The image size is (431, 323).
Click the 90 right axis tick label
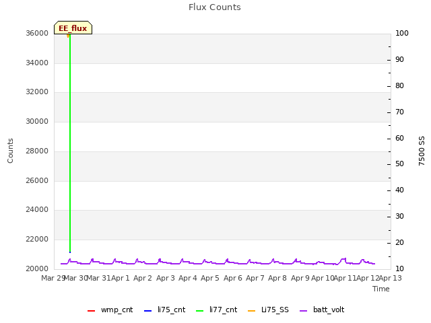pyautogui.click(x=399, y=60)
